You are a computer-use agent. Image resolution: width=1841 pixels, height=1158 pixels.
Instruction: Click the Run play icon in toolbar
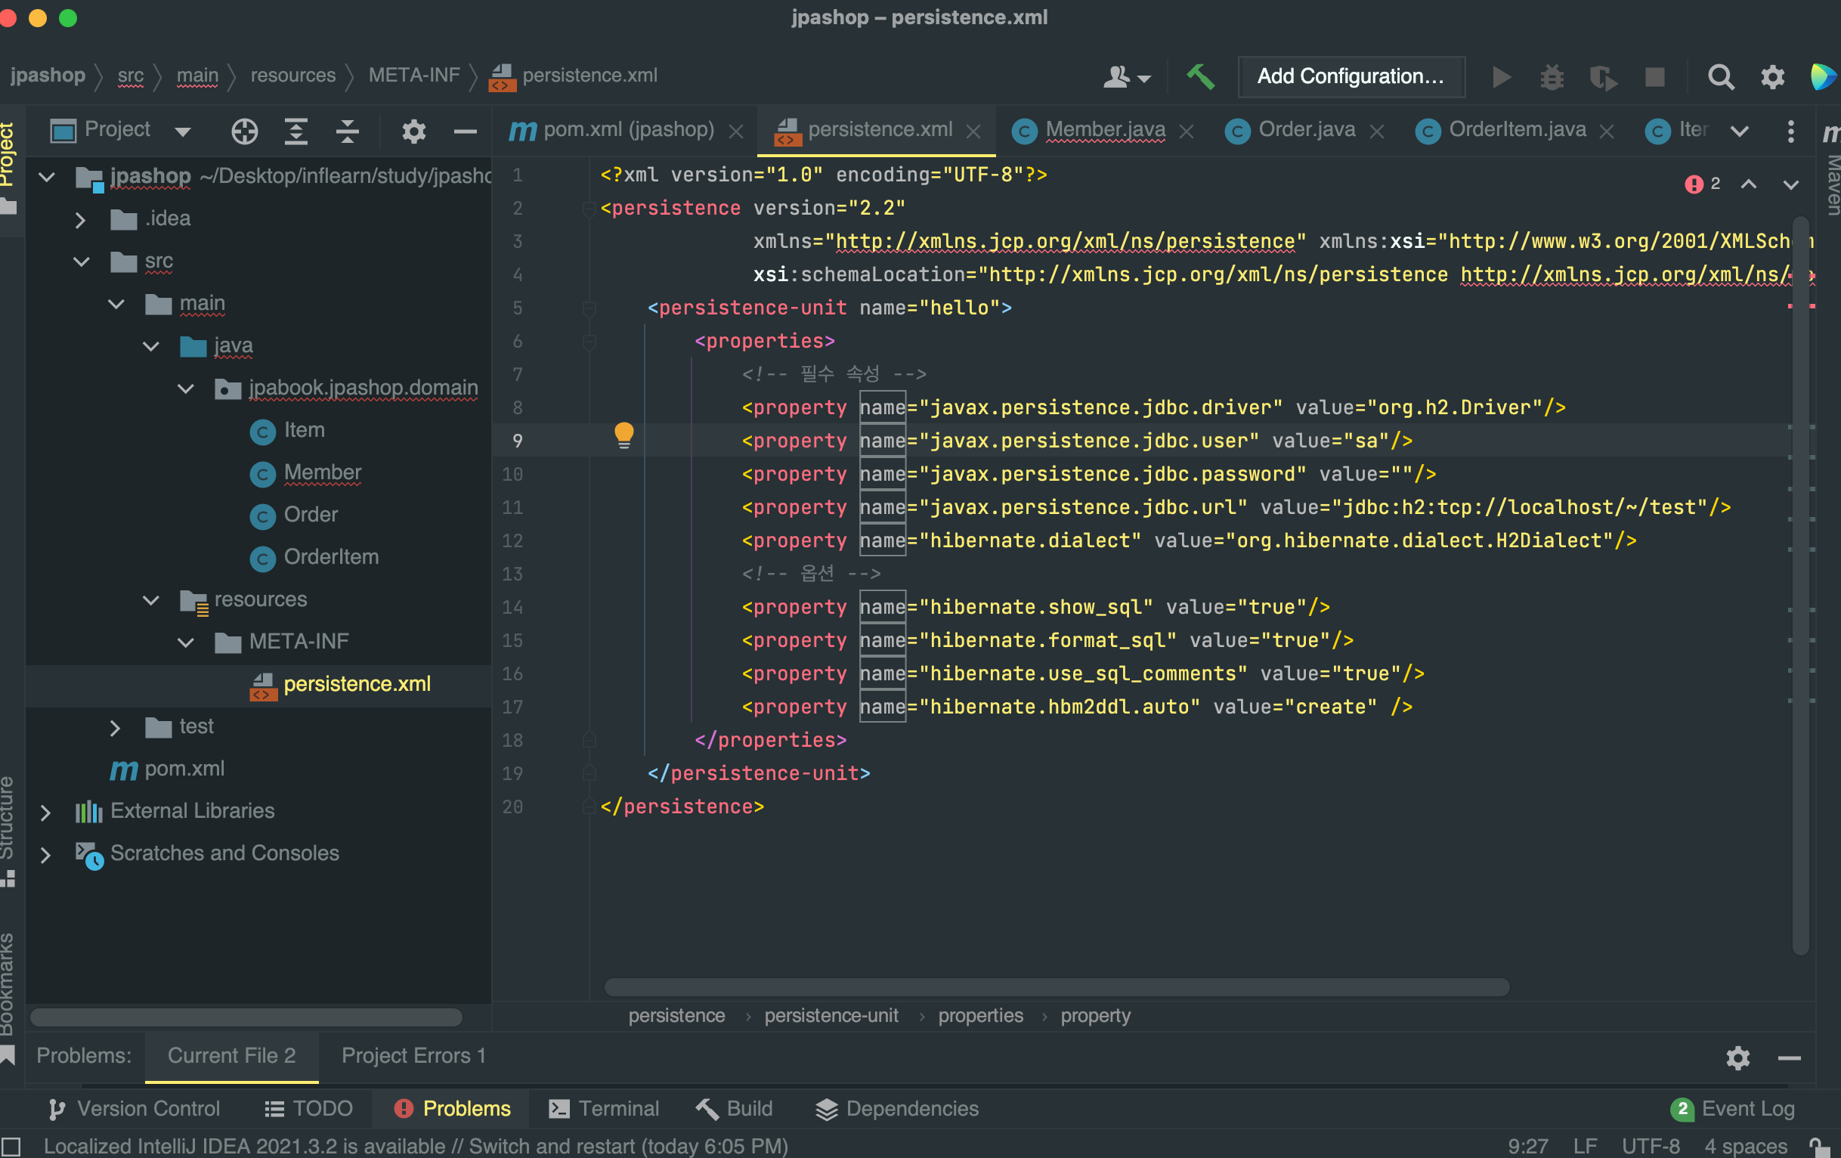coord(1502,76)
